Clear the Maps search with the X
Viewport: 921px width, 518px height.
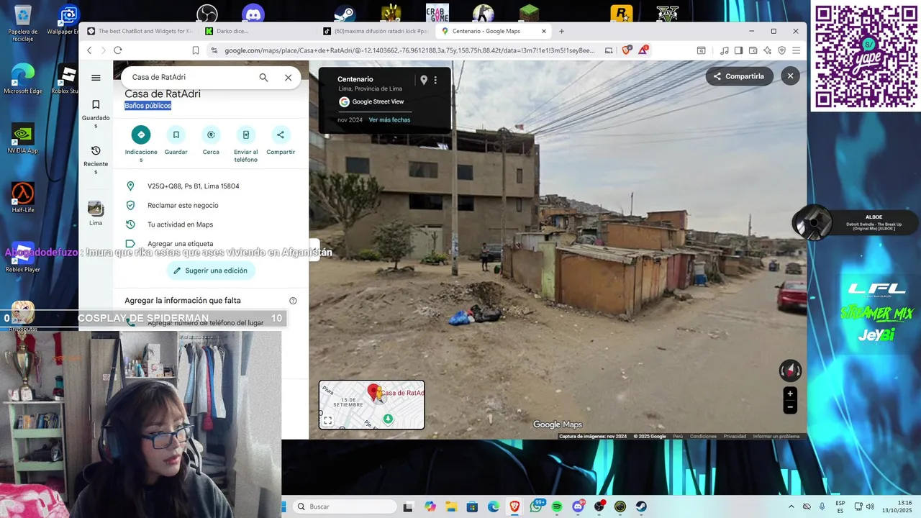click(288, 78)
